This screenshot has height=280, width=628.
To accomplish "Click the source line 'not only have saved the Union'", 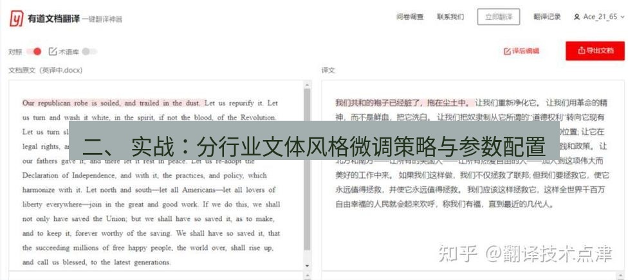I will [149, 219].
